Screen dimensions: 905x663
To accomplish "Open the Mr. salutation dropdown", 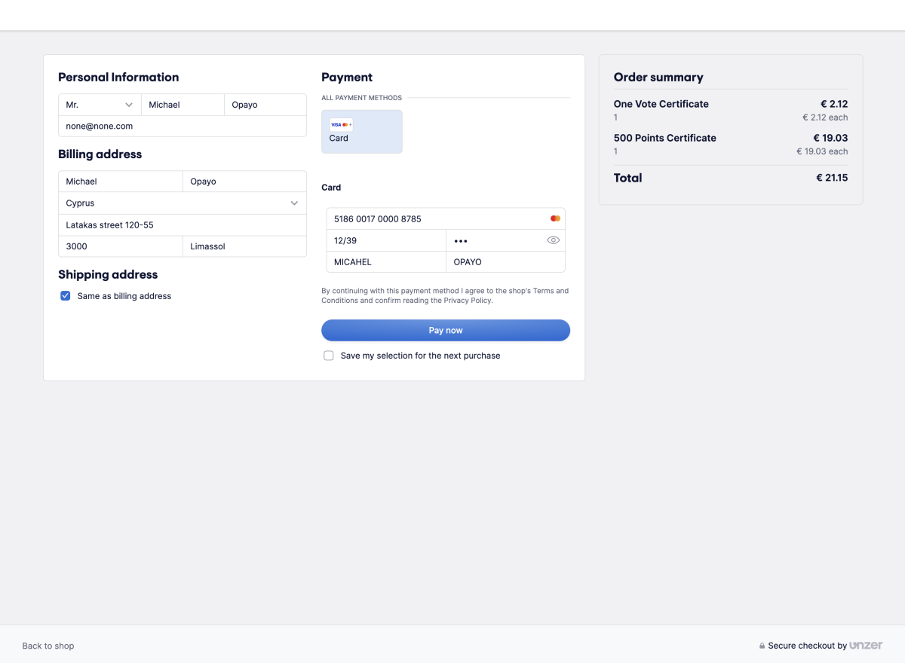I will [100, 105].
